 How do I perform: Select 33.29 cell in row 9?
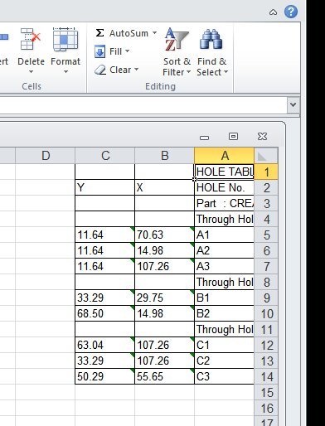click(x=104, y=298)
